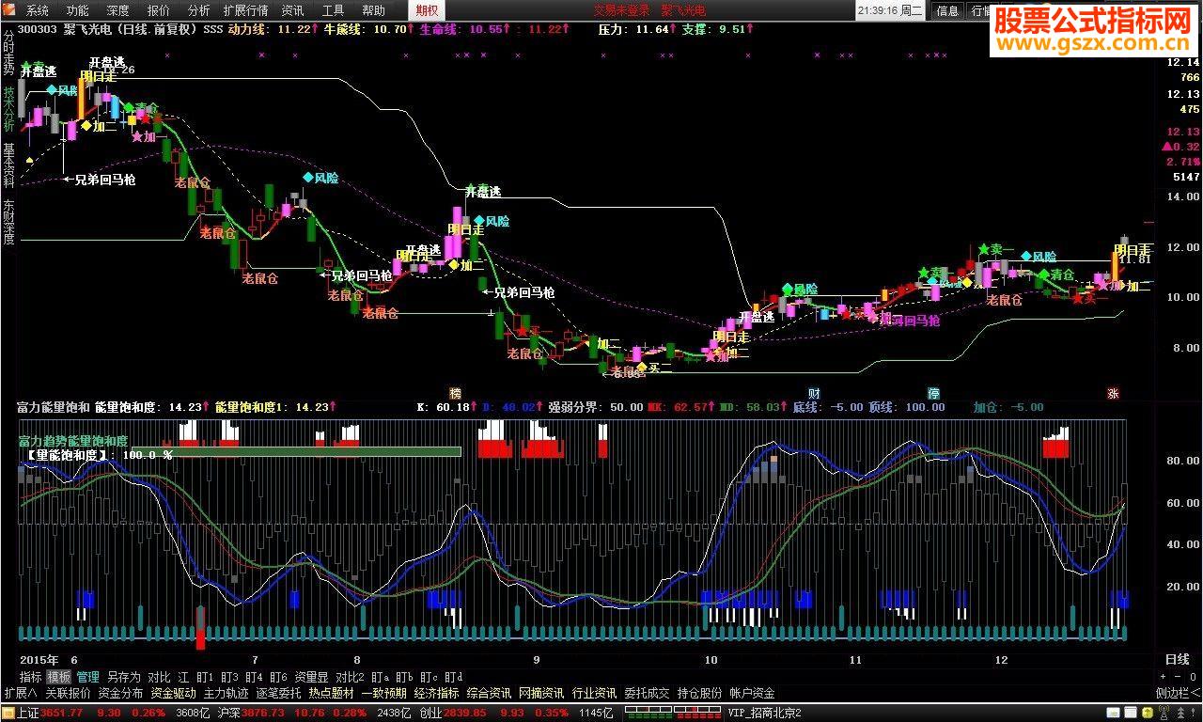The width and height of the screenshot is (1203, 722).
Task: Open the 热点题材 tab
Action: [x=331, y=693]
